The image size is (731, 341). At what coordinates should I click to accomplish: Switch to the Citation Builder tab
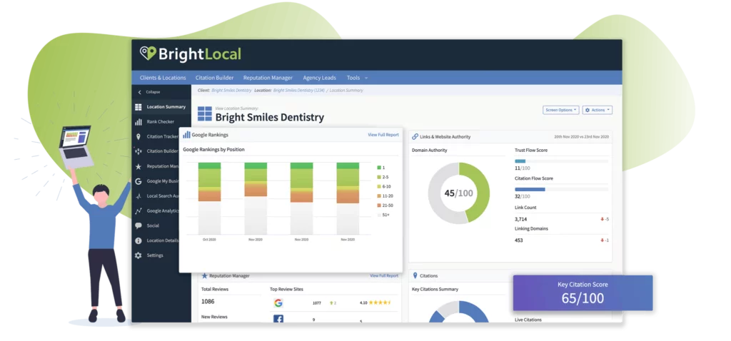pyautogui.click(x=215, y=78)
